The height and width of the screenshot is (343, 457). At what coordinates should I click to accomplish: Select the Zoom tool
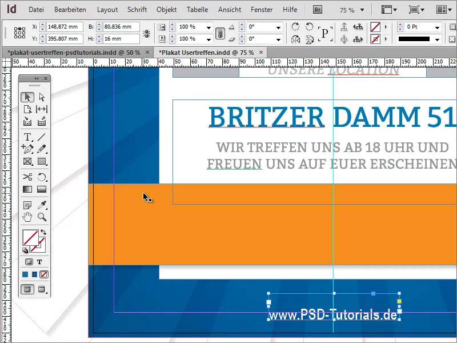click(x=42, y=217)
